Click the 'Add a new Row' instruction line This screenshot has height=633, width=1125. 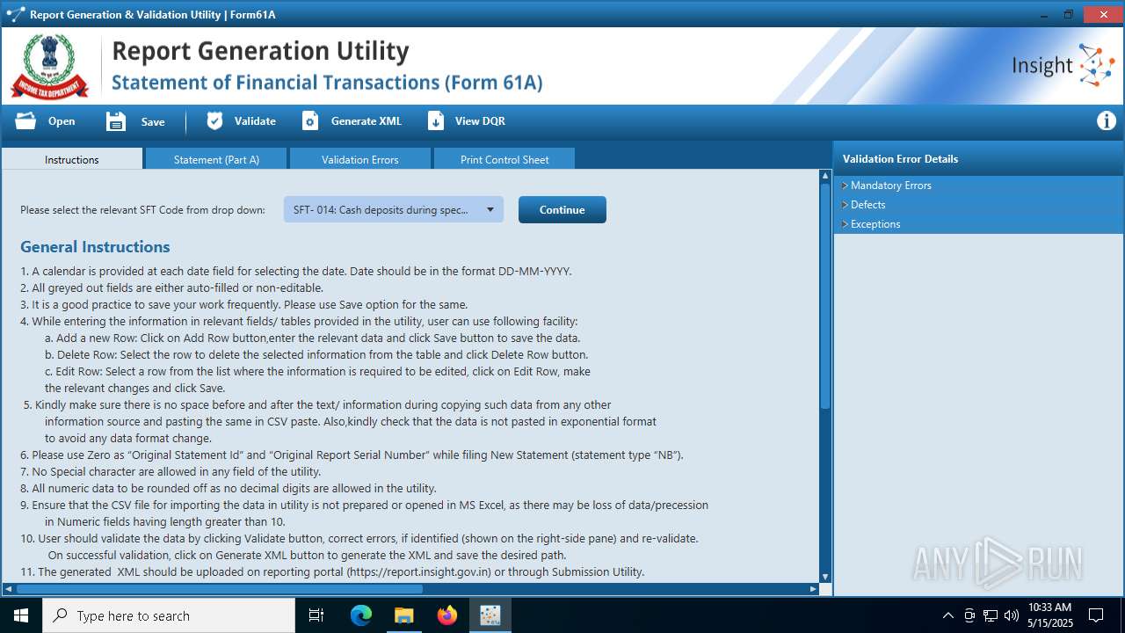(313, 338)
